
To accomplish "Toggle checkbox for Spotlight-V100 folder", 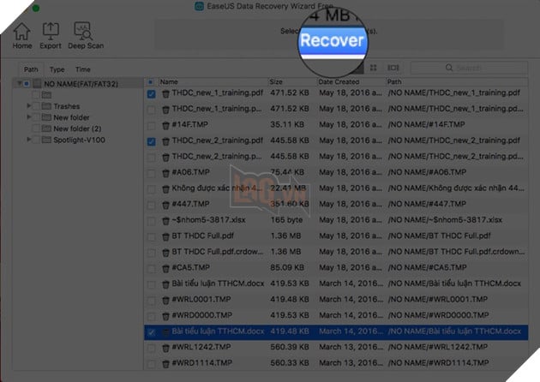I will point(36,140).
